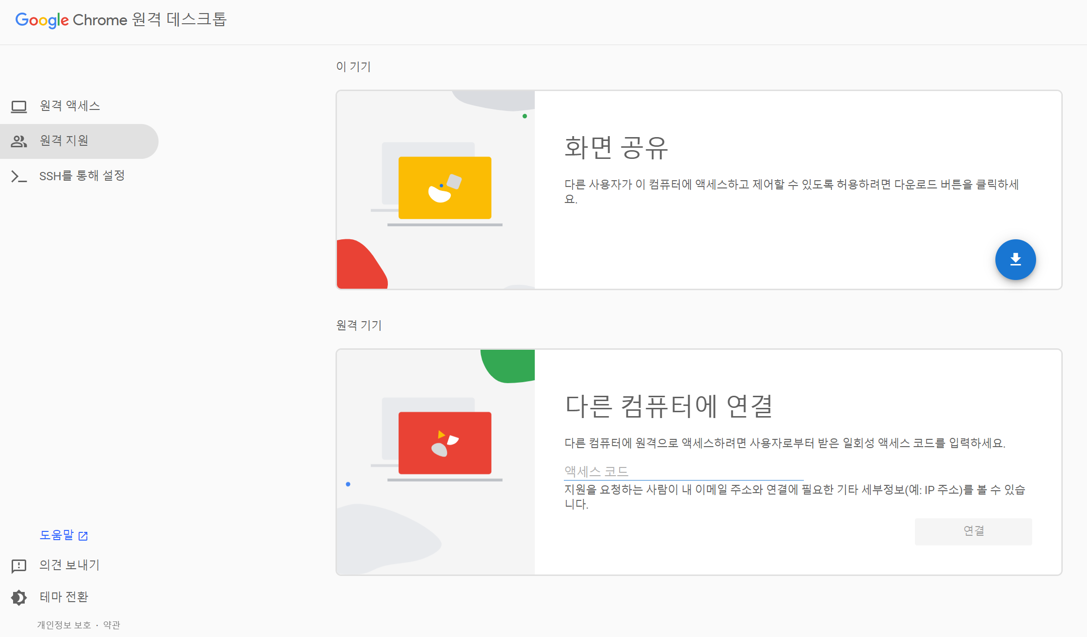Select the 원격 지원 tab
The image size is (1087, 637).
point(64,141)
